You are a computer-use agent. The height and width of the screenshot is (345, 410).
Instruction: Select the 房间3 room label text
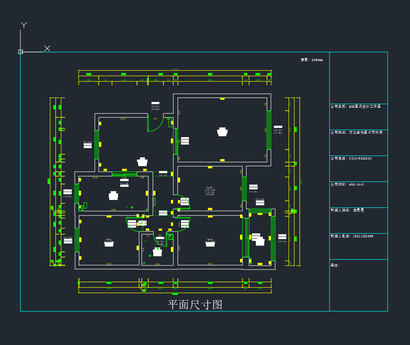point(210,187)
